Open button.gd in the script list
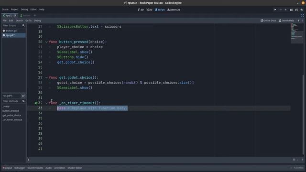 [x=11, y=31]
